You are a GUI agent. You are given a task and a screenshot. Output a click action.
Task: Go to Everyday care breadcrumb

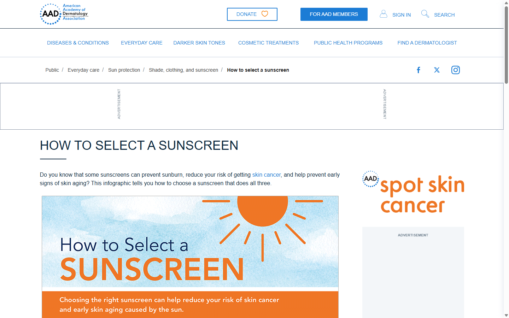(x=83, y=70)
